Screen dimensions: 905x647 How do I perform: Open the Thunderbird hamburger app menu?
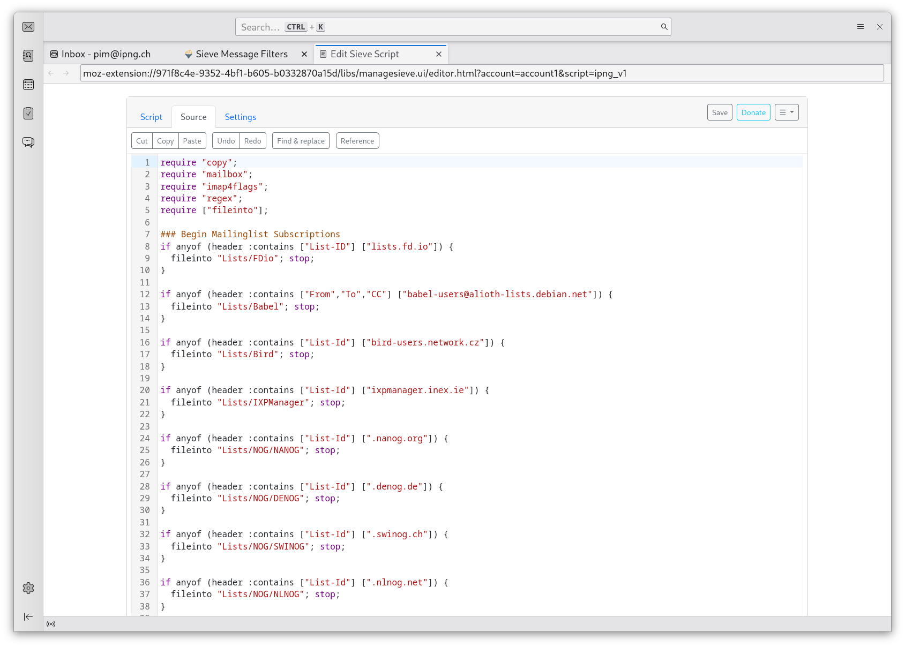(861, 27)
